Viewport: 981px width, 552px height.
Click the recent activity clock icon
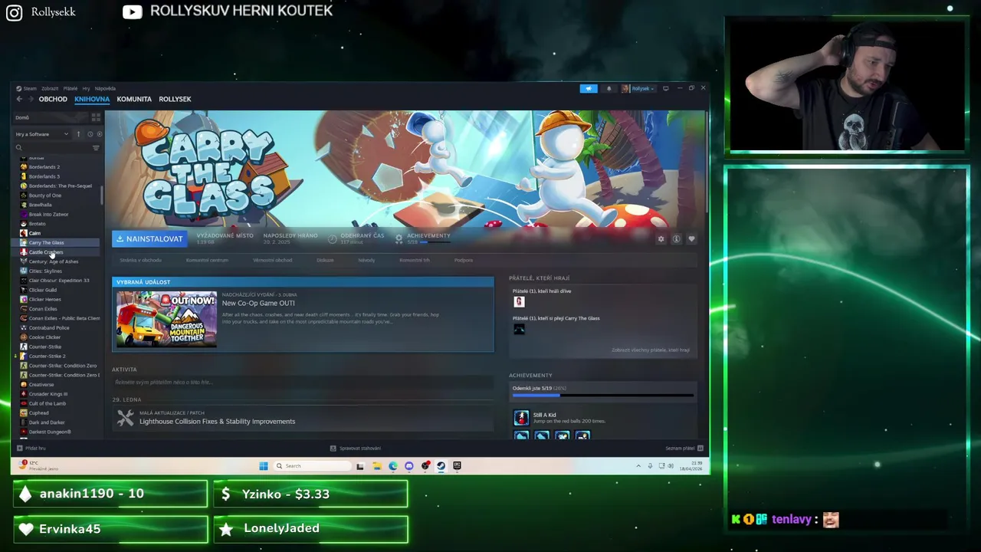pos(90,134)
